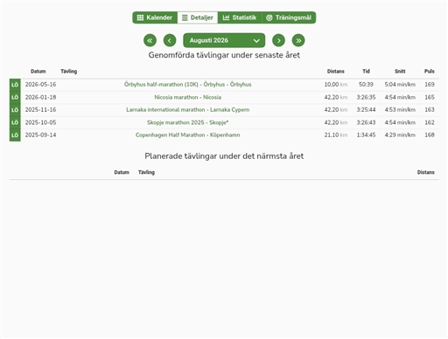Click the time 50:39
The image size is (448, 339).
366,85
